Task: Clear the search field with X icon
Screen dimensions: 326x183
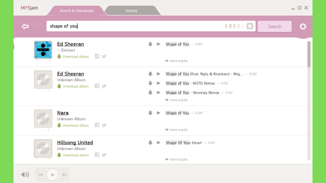Action: point(250,26)
